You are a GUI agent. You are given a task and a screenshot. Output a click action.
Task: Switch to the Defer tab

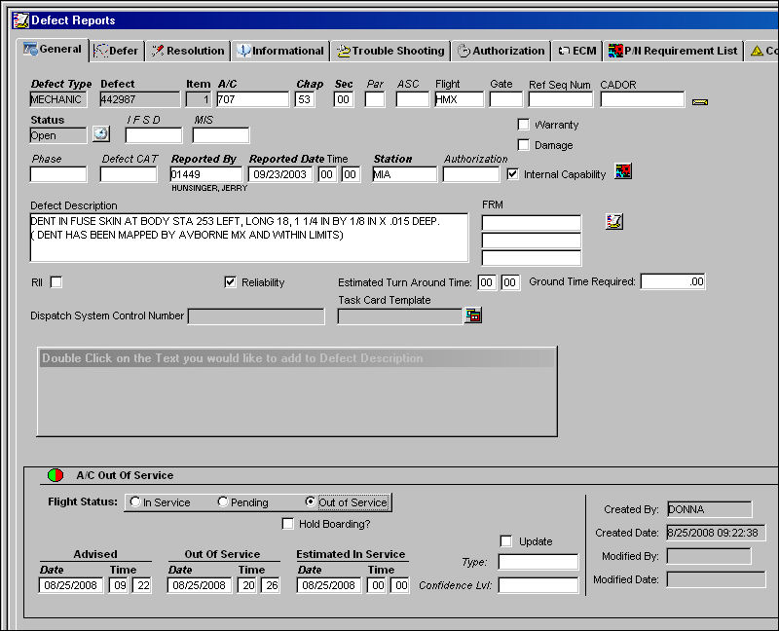(x=117, y=51)
